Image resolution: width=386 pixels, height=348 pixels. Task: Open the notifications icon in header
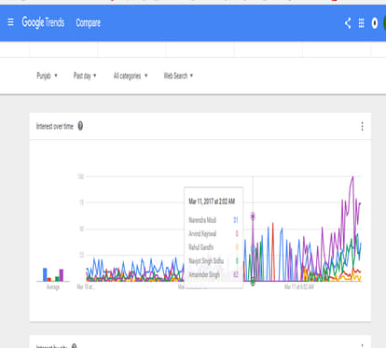click(375, 23)
